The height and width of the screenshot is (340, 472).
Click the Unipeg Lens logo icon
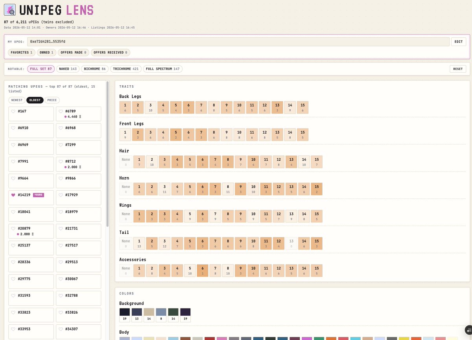coord(10,10)
